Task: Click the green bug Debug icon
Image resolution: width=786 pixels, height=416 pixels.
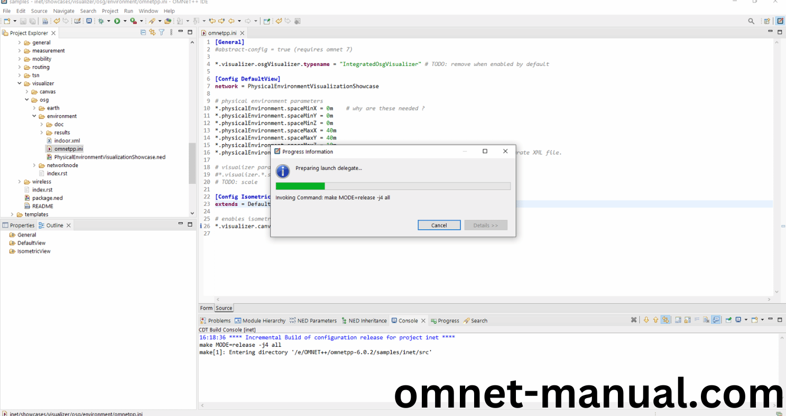Action: coord(100,21)
